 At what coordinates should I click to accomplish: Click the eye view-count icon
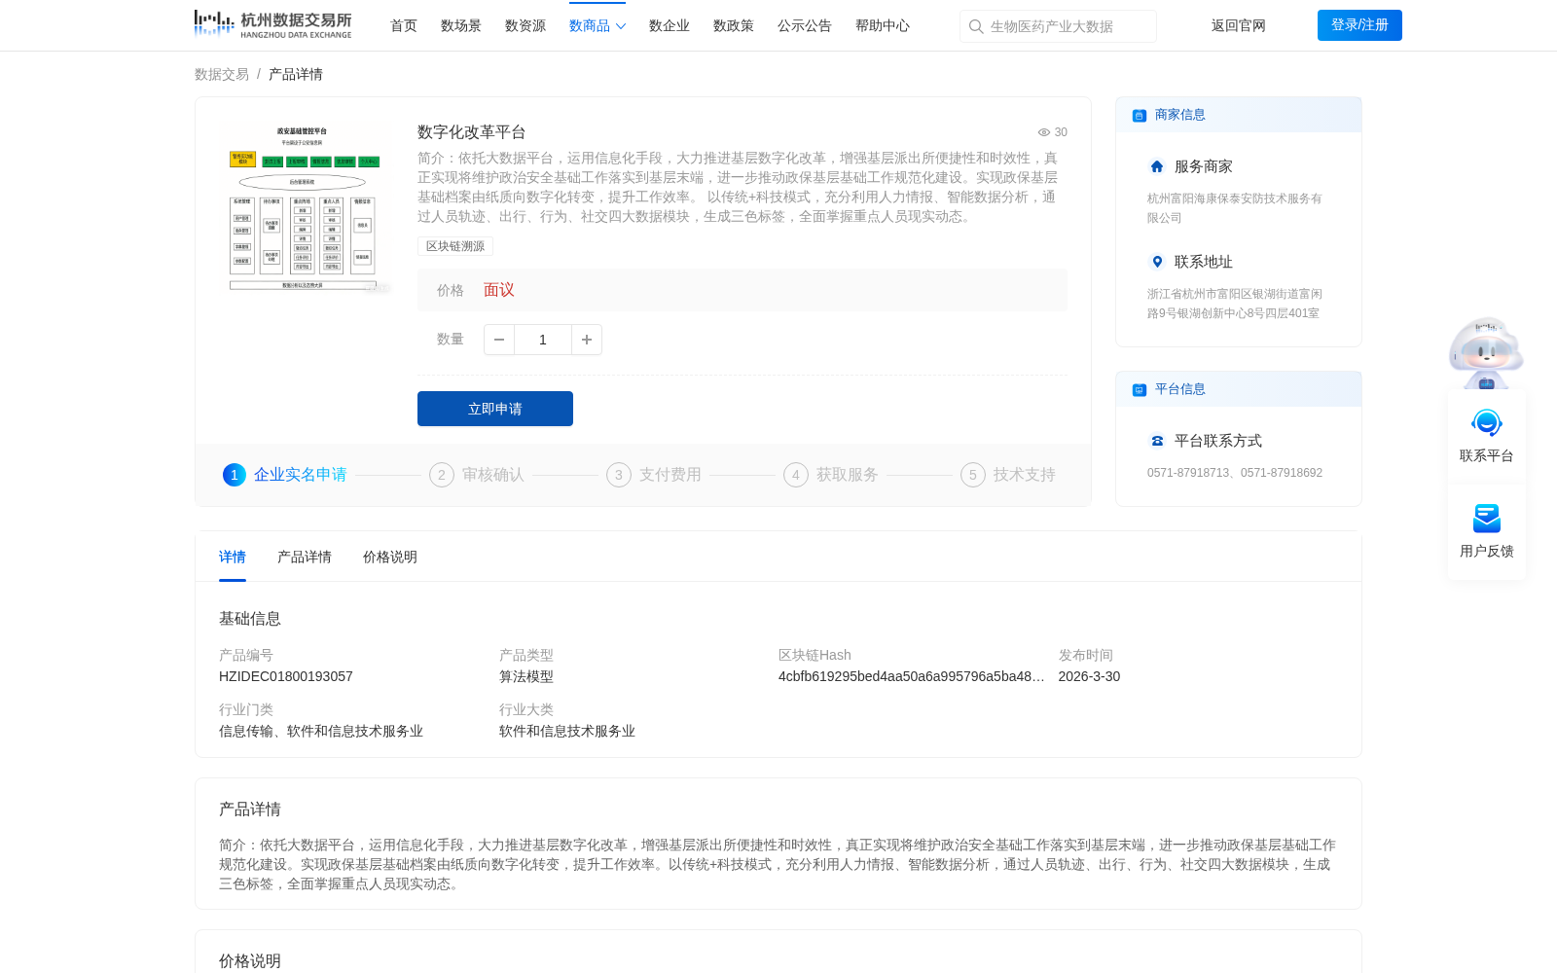point(1044,132)
